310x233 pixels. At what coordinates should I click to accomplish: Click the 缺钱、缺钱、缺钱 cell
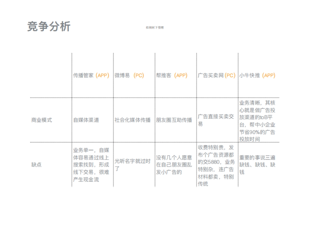click(258, 164)
